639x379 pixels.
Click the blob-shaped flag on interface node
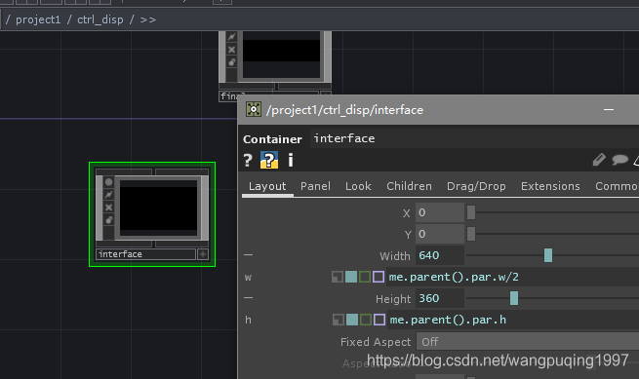pos(109,220)
